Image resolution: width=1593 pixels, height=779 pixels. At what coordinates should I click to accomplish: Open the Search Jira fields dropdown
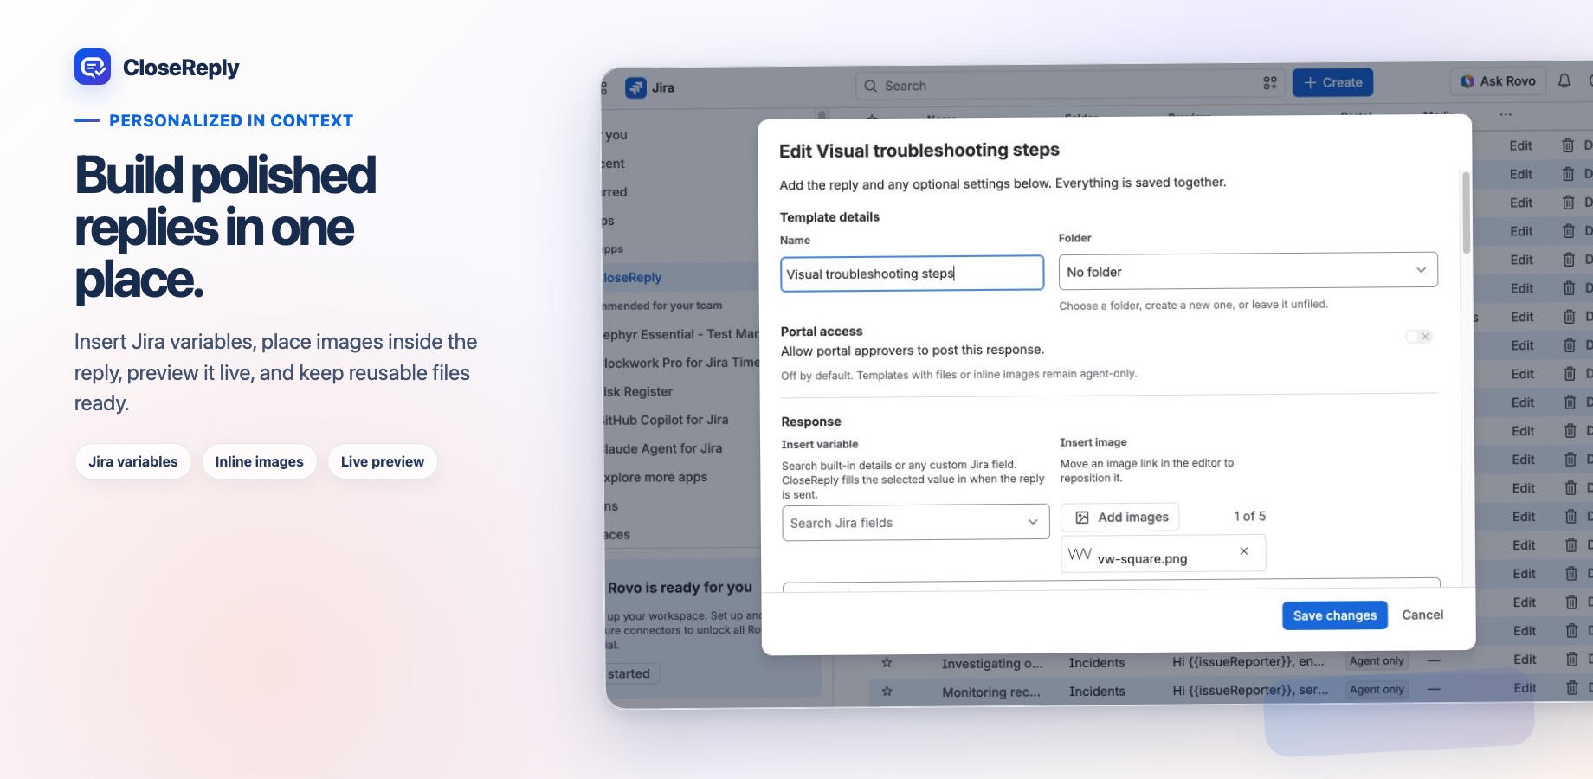[x=916, y=523]
